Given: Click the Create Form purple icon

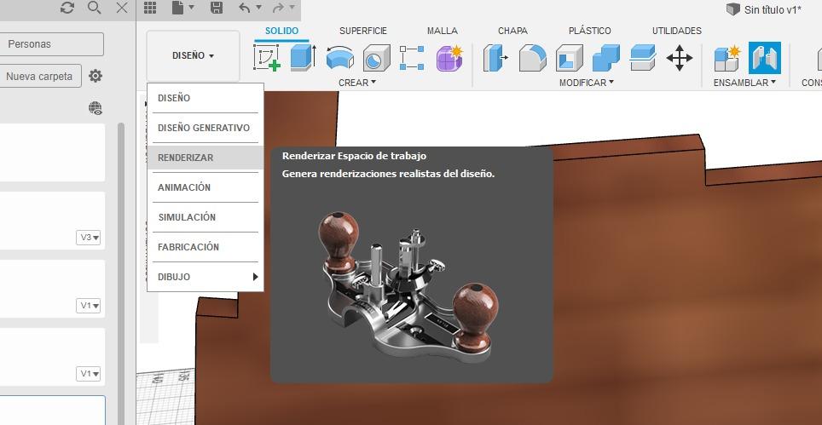Looking at the screenshot, I should tap(449, 58).
